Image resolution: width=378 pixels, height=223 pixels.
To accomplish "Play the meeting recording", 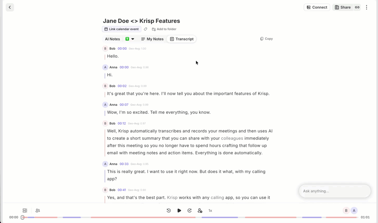I will (179, 211).
